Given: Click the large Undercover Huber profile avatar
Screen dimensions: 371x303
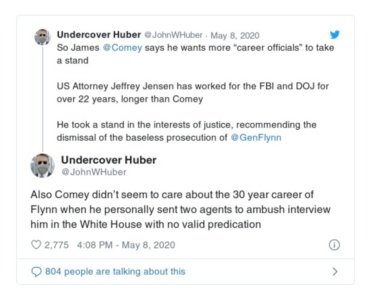Looking at the screenshot, I should [x=42, y=165].
